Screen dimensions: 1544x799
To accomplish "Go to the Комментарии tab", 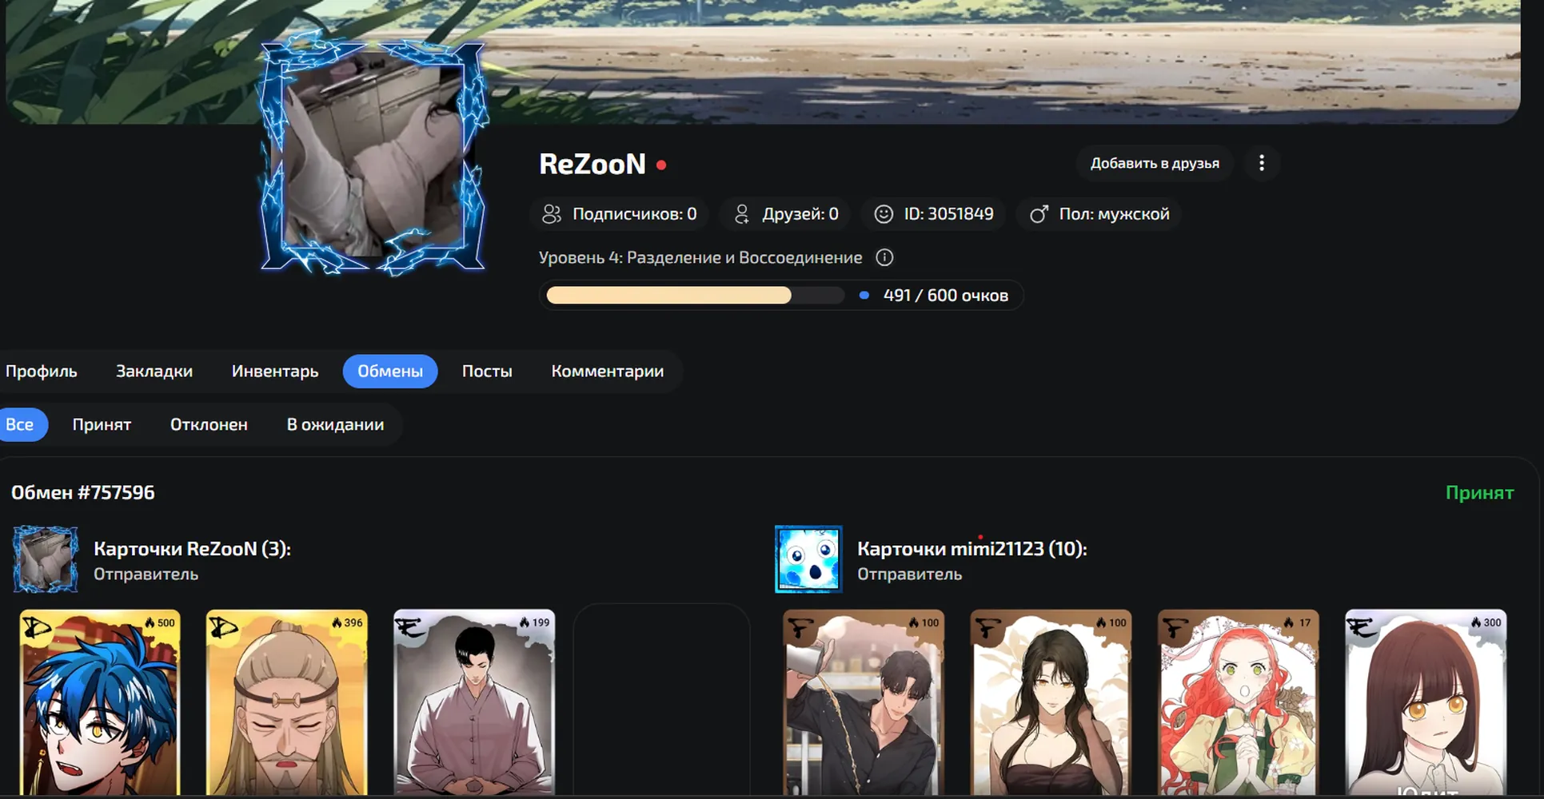I will (x=608, y=372).
